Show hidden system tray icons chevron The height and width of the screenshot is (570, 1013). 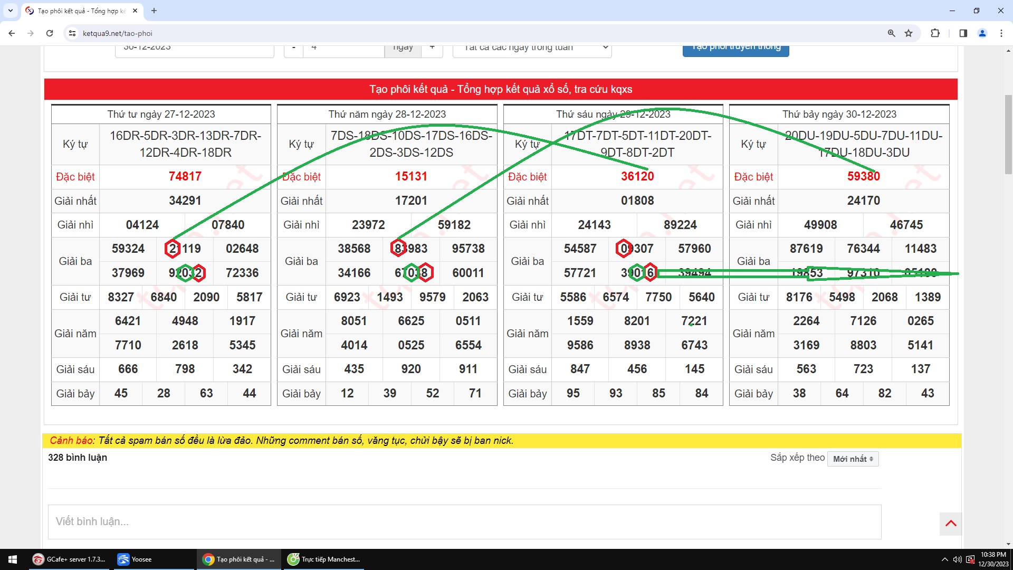tap(944, 559)
